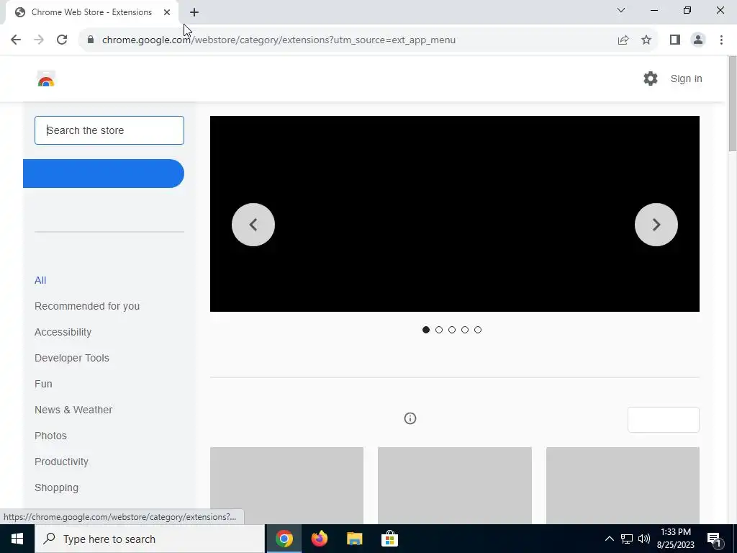Image resolution: width=737 pixels, height=553 pixels.
Task: Open the Productivity category
Action: (x=62, y=462)
